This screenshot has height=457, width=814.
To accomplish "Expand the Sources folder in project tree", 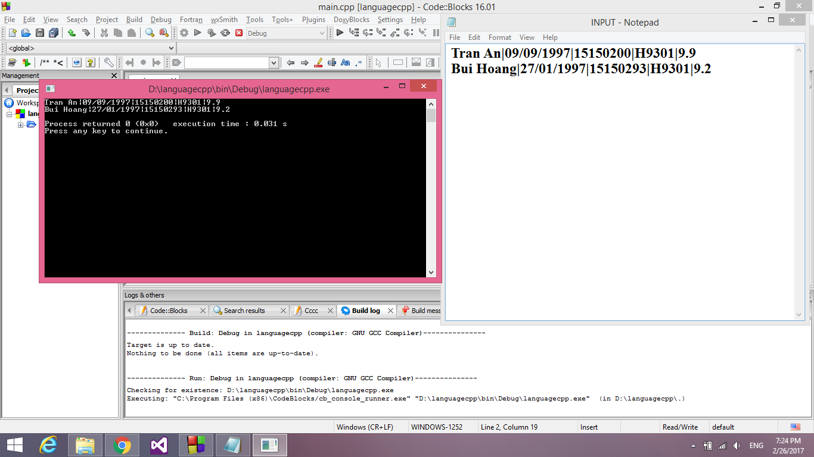I will 21,124.
